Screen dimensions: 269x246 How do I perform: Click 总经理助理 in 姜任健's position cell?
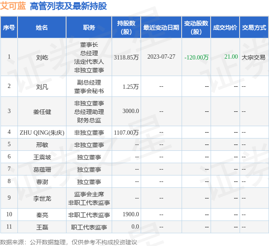pyautogui.click(x=89, y=112)
